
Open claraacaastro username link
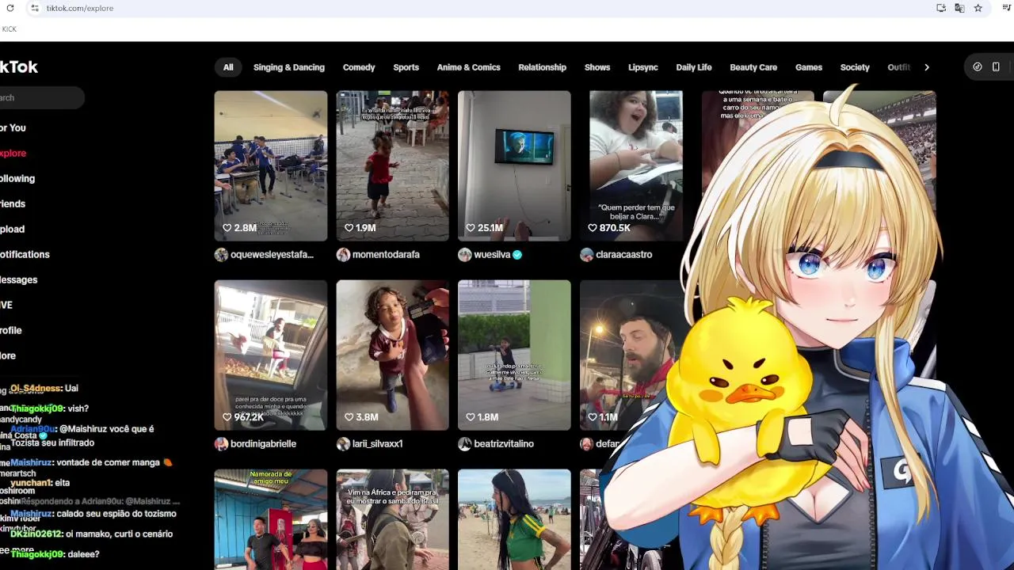click(x=624, y=254)
